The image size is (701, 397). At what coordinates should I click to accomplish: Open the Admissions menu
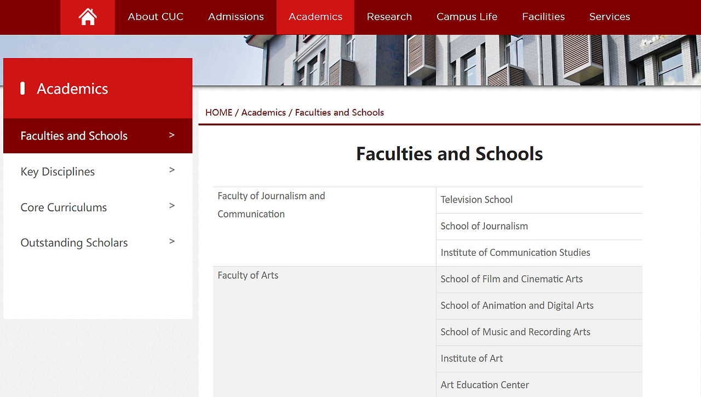pos(236,17)
